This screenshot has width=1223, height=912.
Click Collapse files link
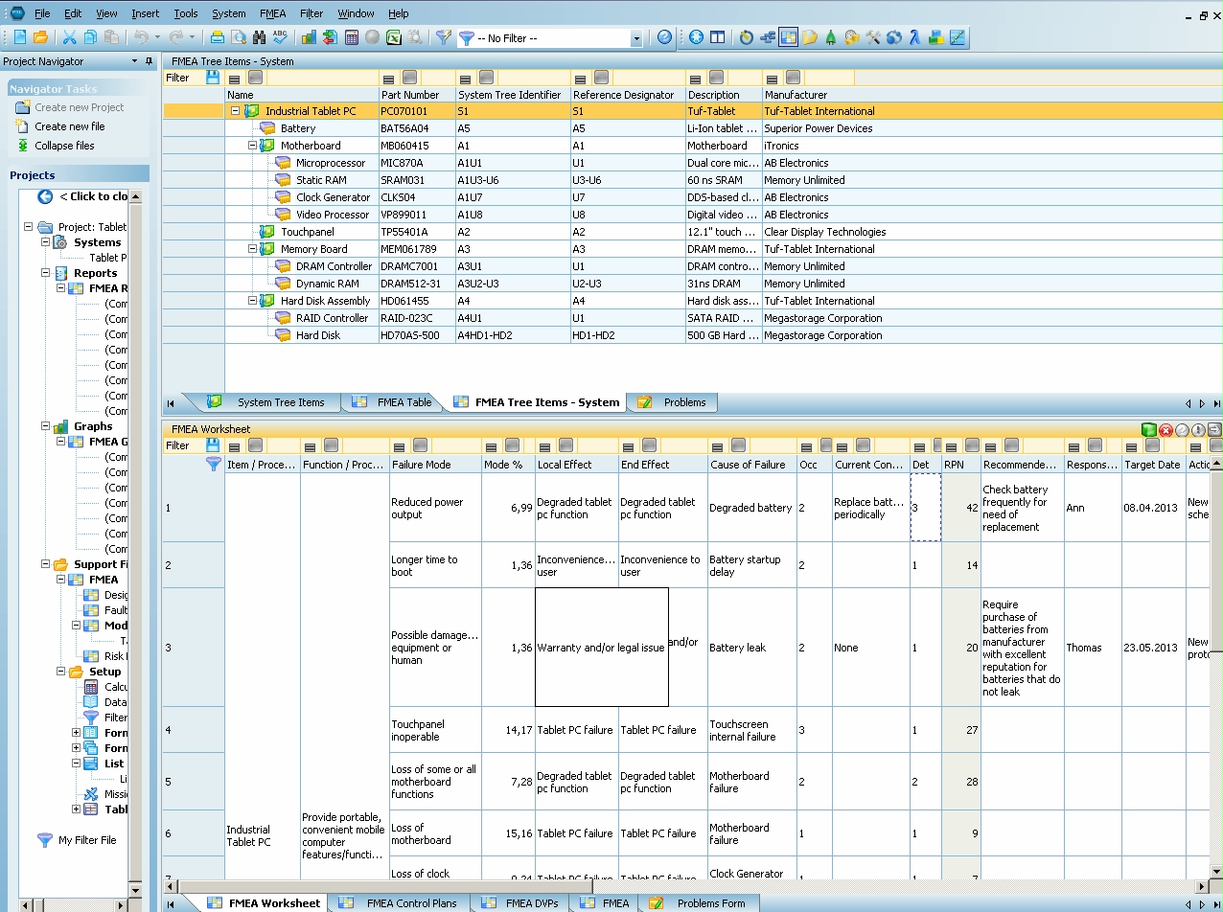point(64,146)
